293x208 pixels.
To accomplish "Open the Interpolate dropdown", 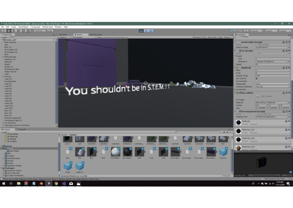I will pos(272,84).
